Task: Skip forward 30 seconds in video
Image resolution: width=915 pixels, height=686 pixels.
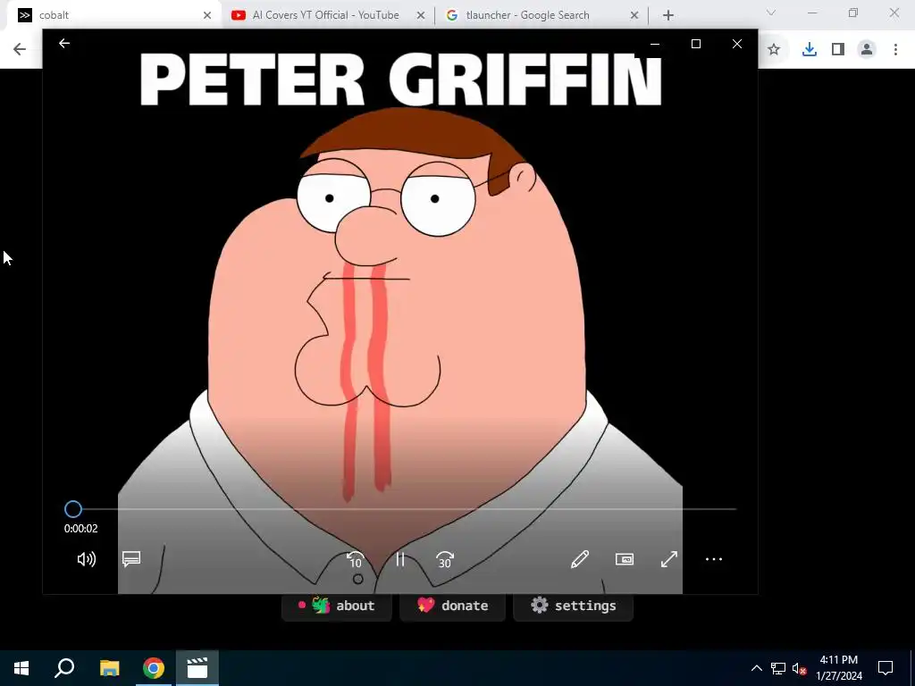Action: click(x=445, y=559)
